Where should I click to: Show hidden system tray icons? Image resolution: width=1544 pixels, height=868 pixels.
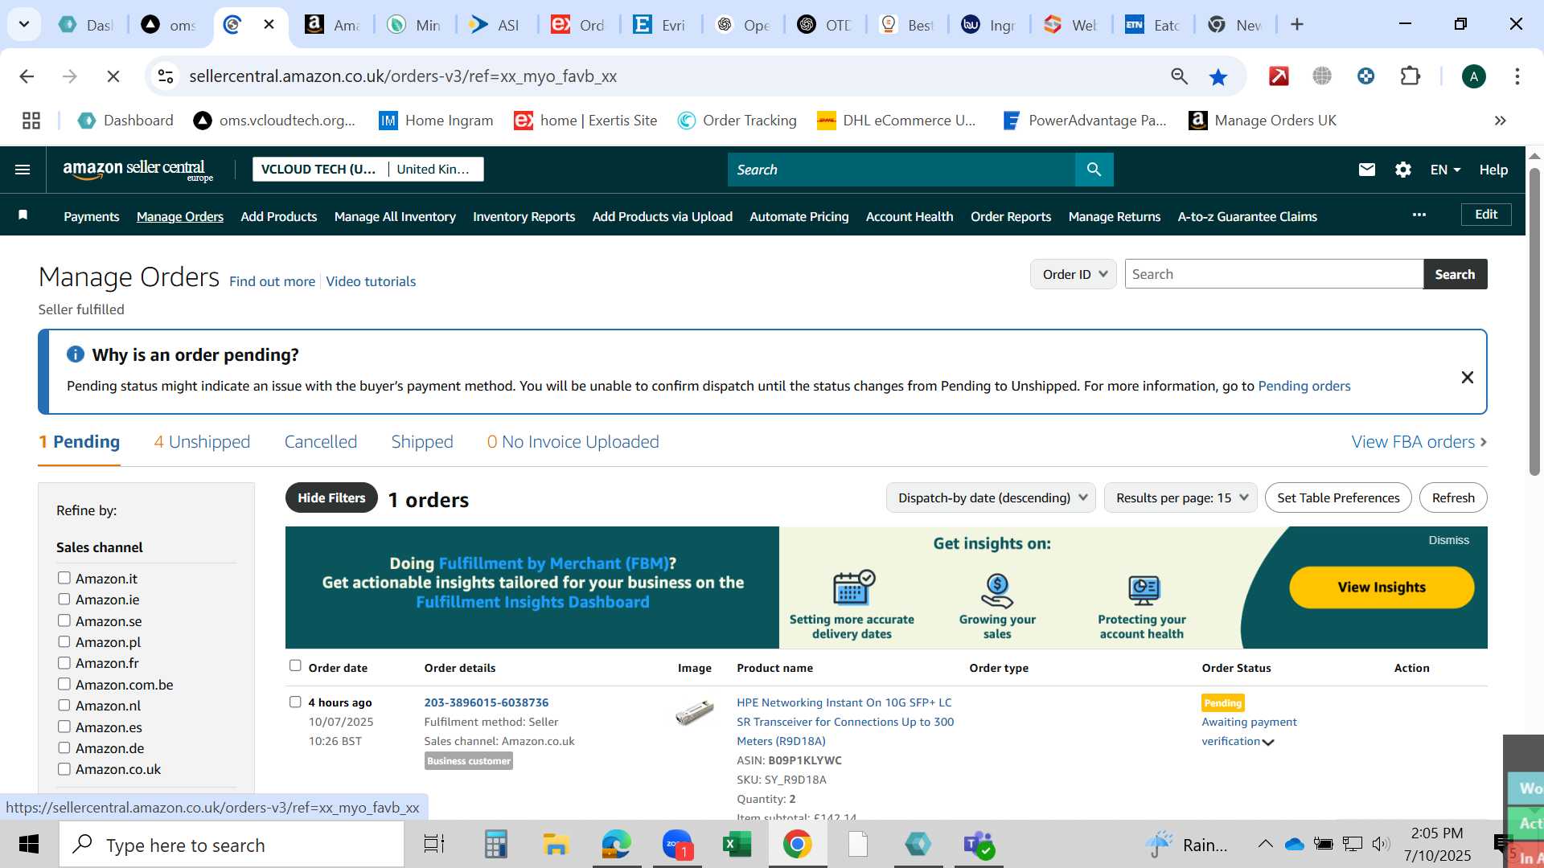click(x=1265, y=844)
